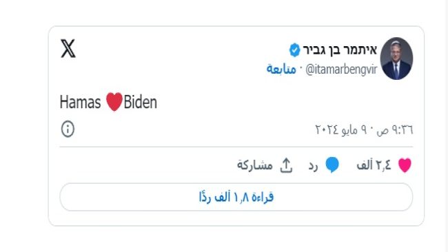
Task: Open the profile avatar photo
Action: pyautogui.click(x=396, y=59)
